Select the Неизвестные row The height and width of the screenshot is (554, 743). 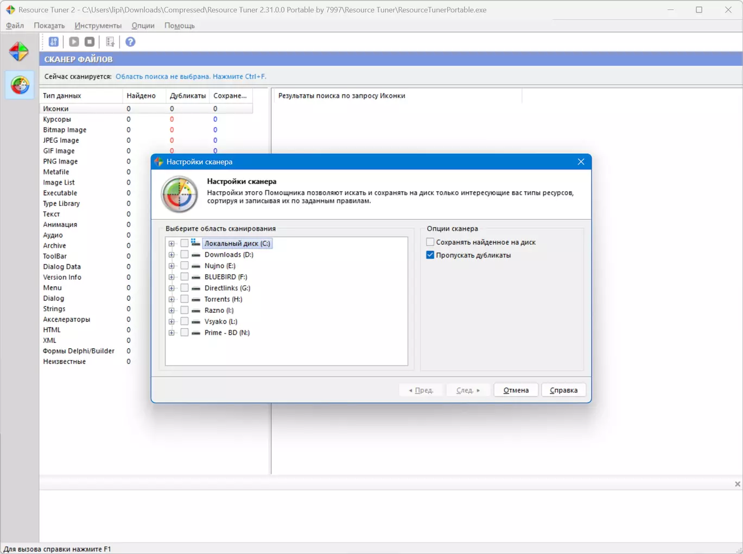tap(96, 361)
